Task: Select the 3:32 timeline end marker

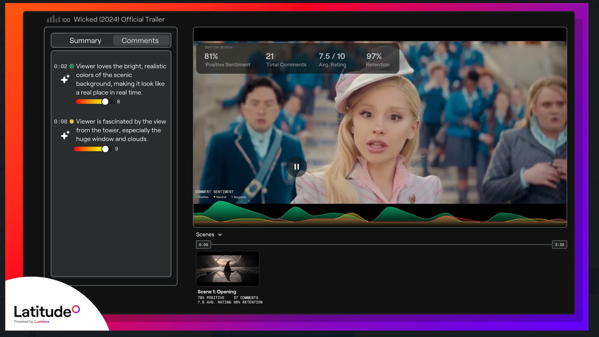Action: click(559, 245)
